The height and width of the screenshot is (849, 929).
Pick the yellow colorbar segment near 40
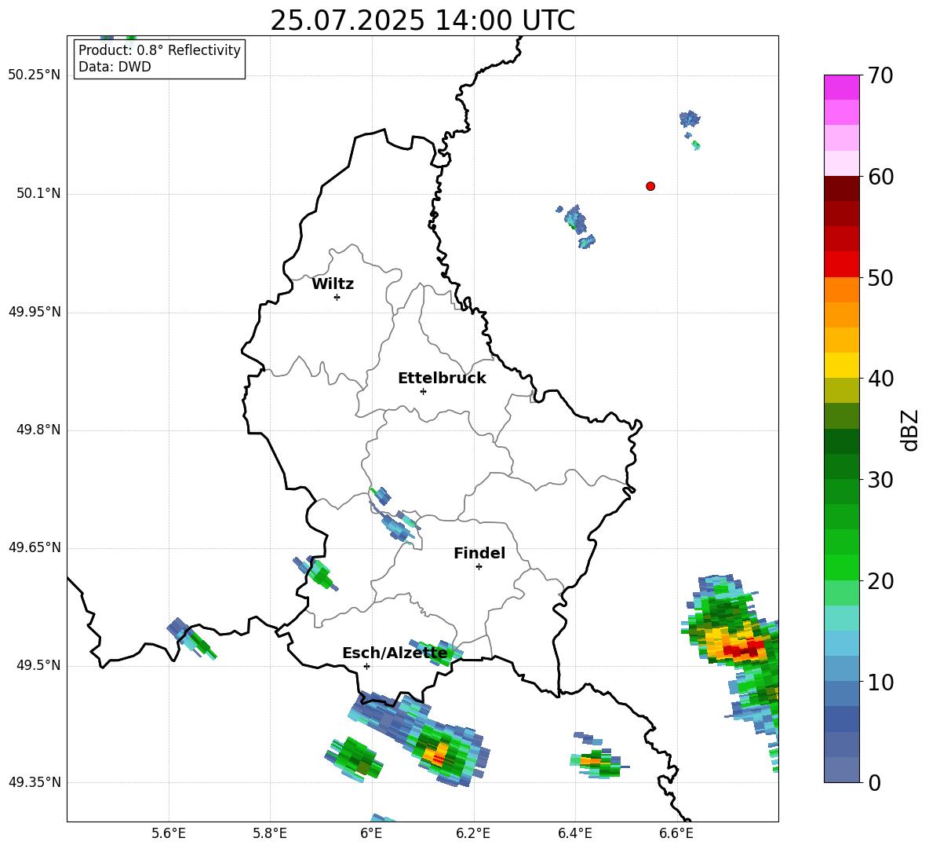[x=841, y=365]
